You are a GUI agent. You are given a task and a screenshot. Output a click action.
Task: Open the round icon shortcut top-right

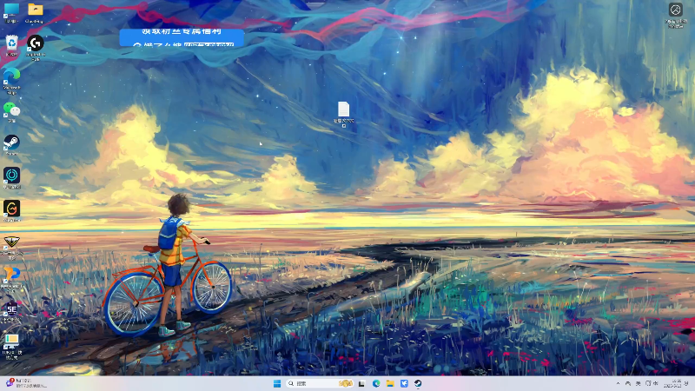coord(676,15)
